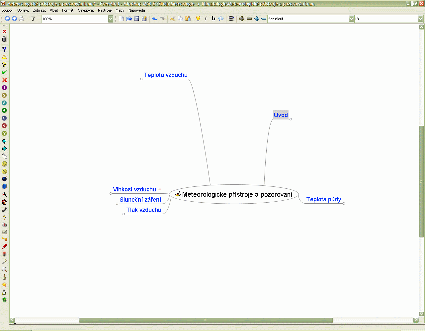The image size is (425, 331).
Task: Open the Formát menu
Action: click(x=68, y=10)
